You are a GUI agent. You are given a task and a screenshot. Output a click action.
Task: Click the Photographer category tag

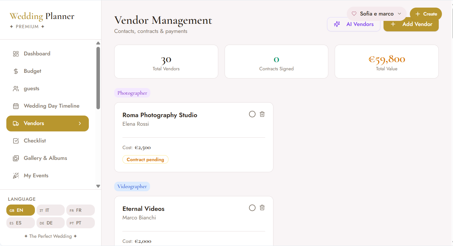pyautogui.click(x=132, y=93)
